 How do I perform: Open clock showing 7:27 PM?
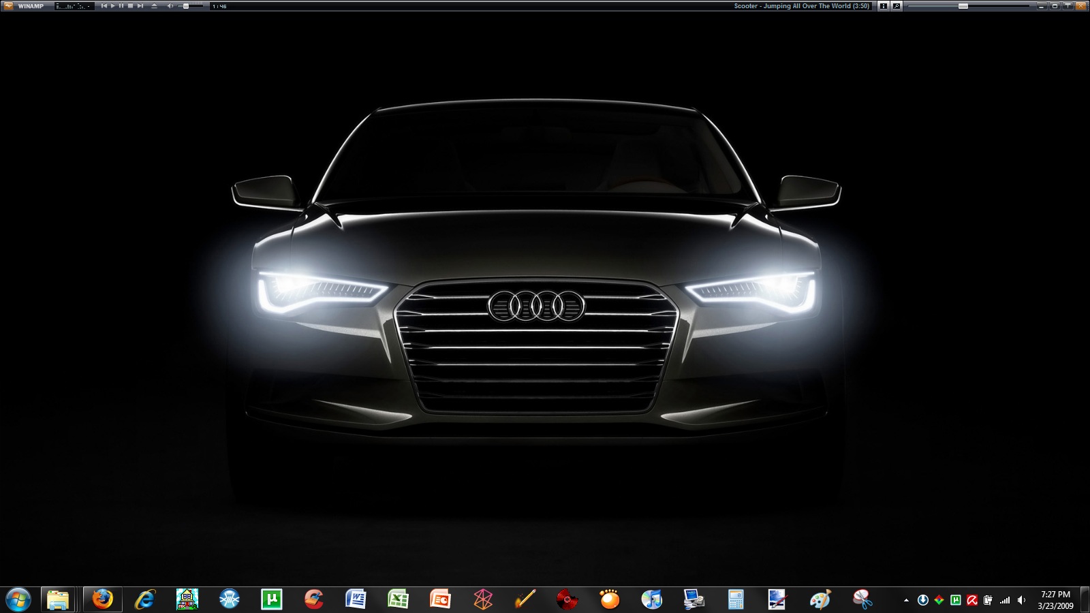(1055, 600)
